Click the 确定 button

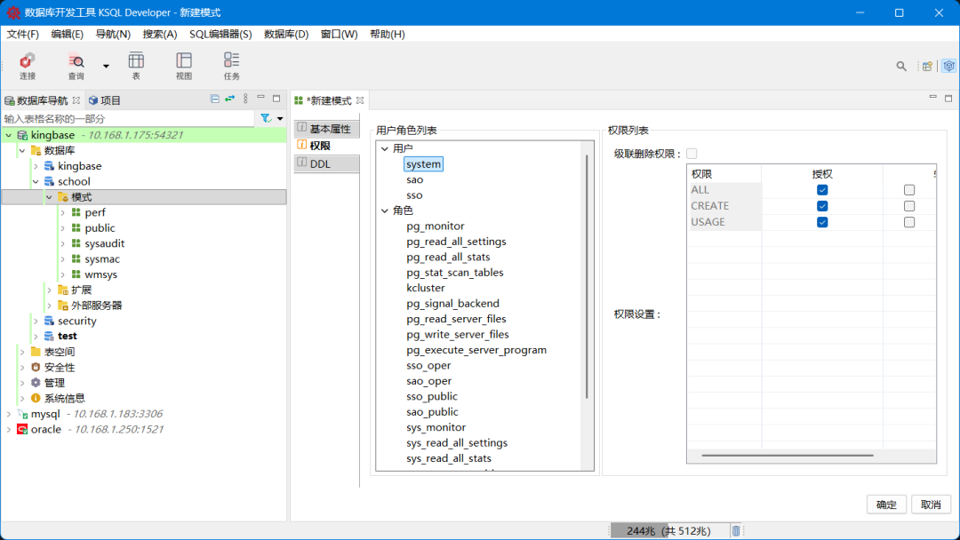click(886, 504)
